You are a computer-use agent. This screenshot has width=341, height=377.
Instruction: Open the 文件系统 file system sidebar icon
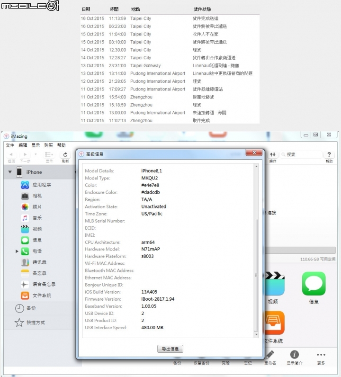pos(25,296)
